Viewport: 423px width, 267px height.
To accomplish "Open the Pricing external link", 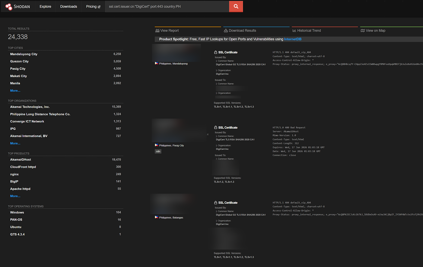I will [93, 6].
